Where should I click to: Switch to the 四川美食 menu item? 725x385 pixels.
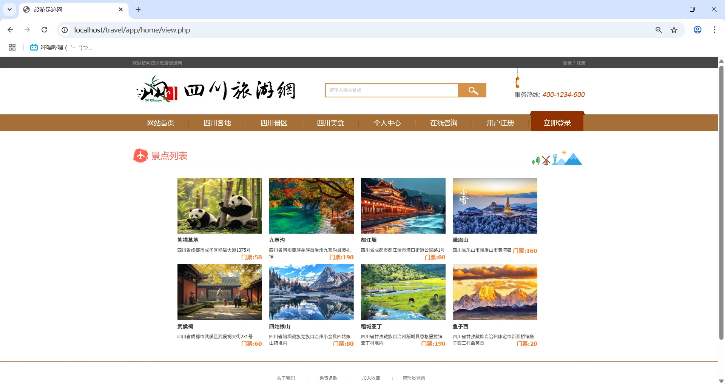(330, 123)
